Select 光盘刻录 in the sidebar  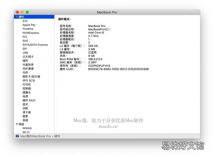[28, 65]
